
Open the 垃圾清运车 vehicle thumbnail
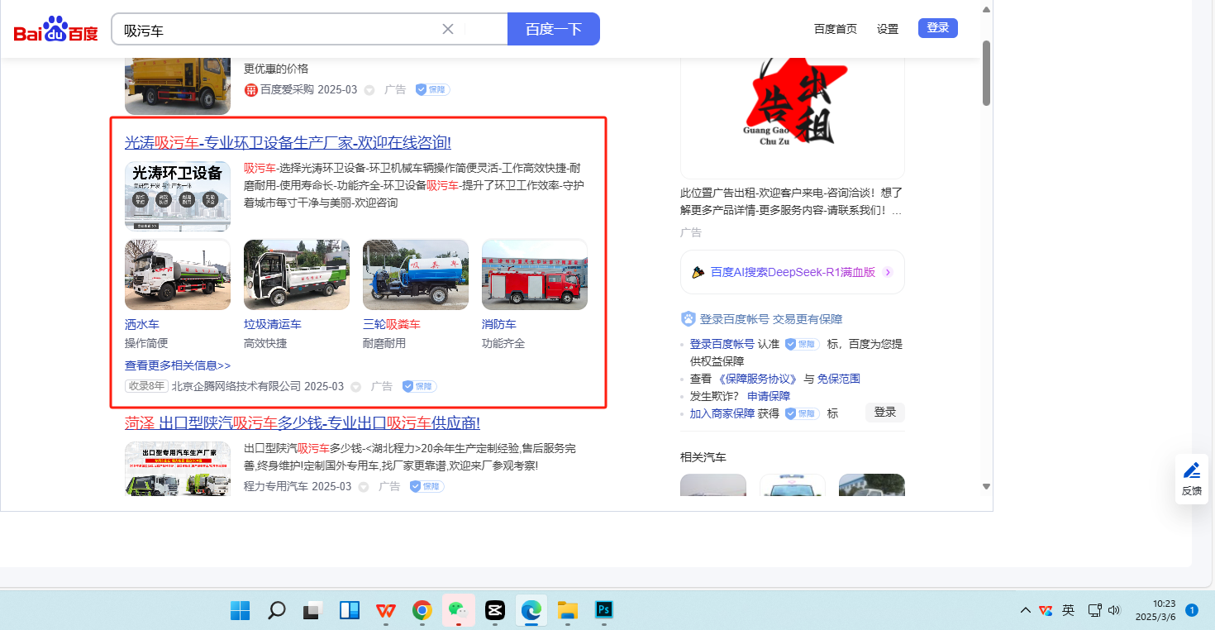[x=297, y=275]
